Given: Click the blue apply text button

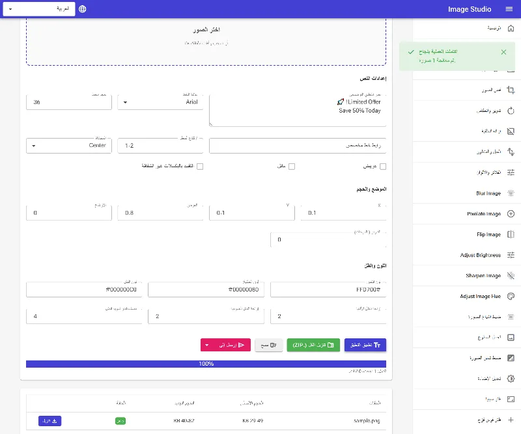Looking at the screenshot, I should coord(365,345).
